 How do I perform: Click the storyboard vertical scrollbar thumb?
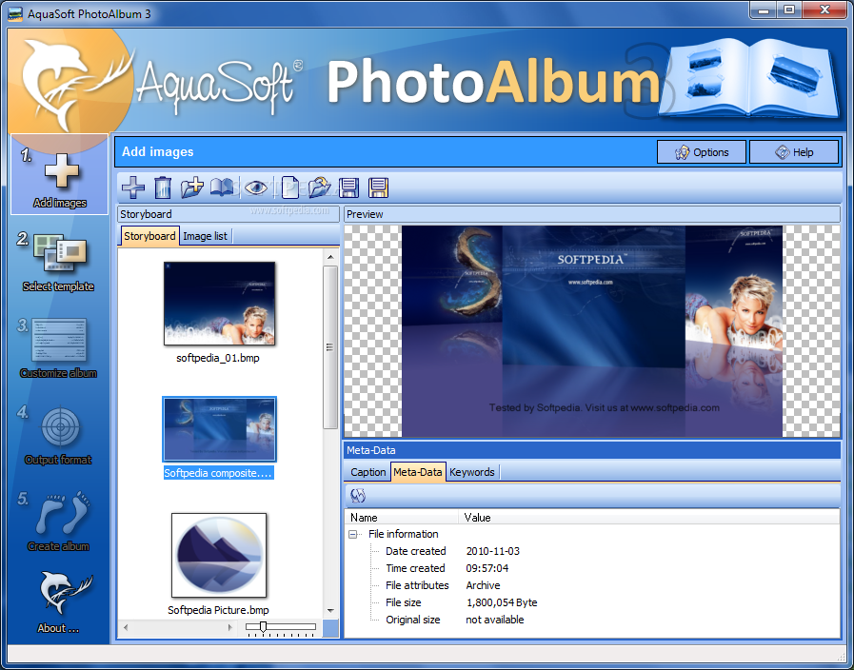click(330, 347)
